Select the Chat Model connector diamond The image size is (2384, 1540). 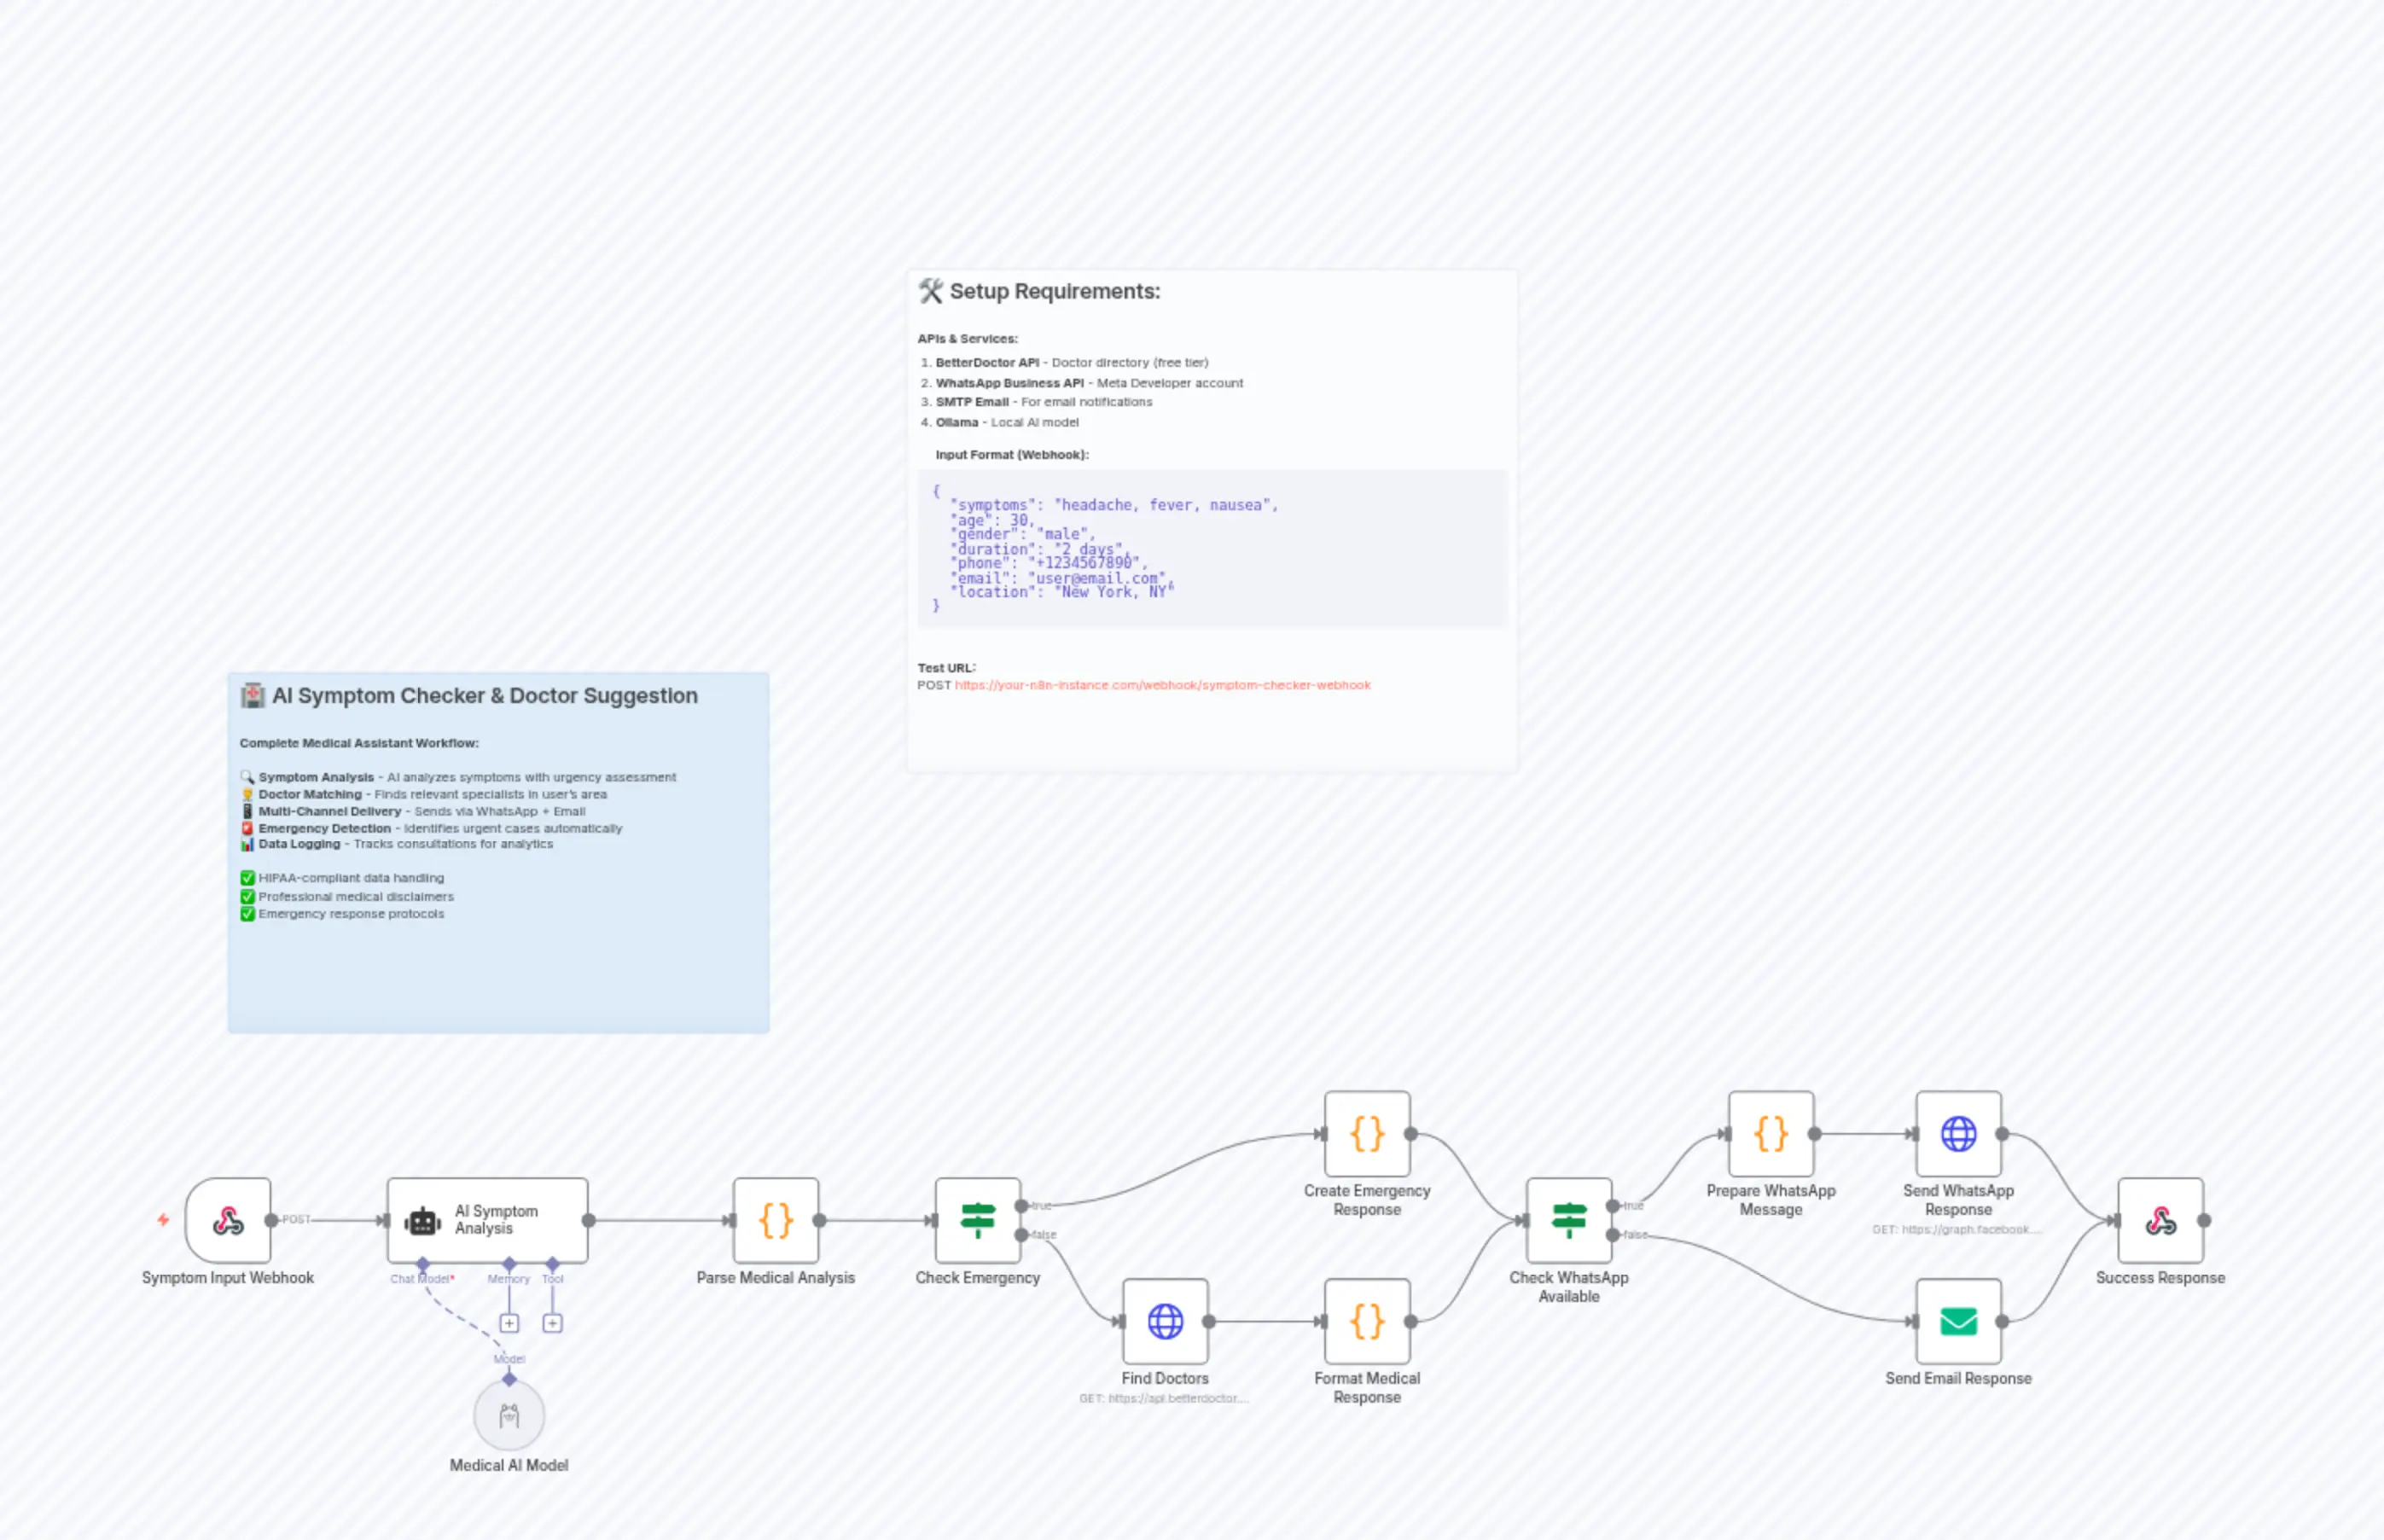[423, 1261]
